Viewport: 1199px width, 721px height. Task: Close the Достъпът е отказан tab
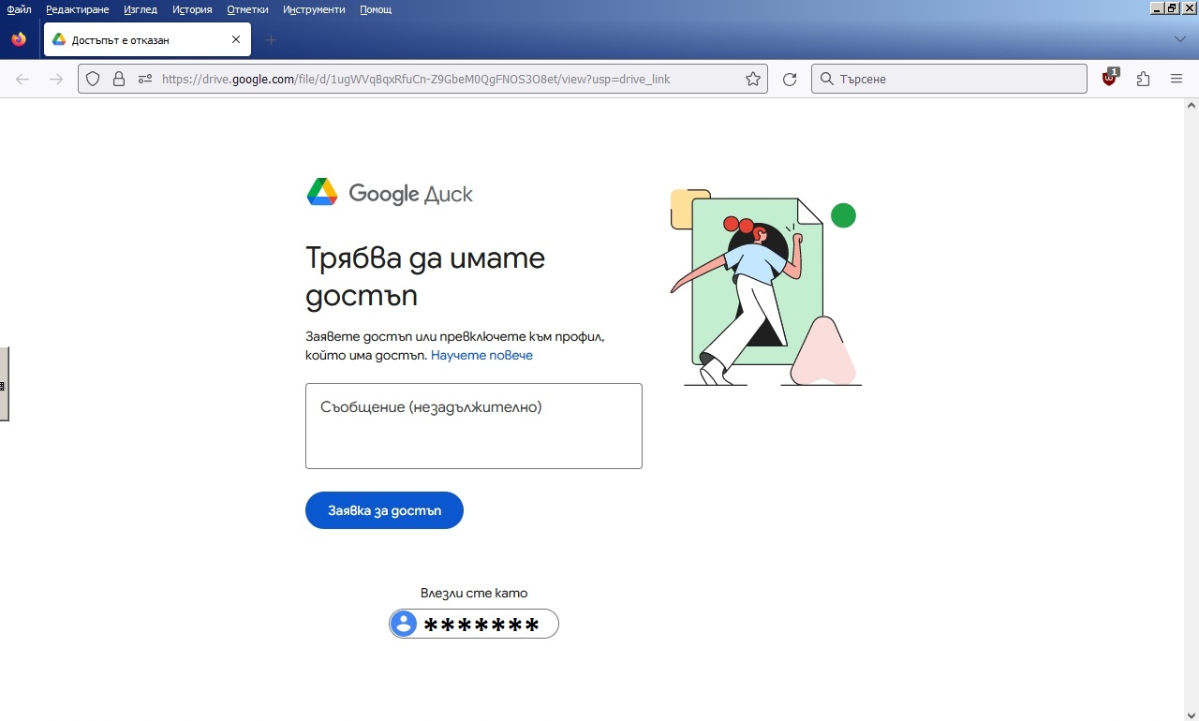coord(236,39)
